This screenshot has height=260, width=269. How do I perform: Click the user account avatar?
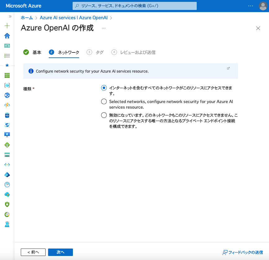coord(263,6)
